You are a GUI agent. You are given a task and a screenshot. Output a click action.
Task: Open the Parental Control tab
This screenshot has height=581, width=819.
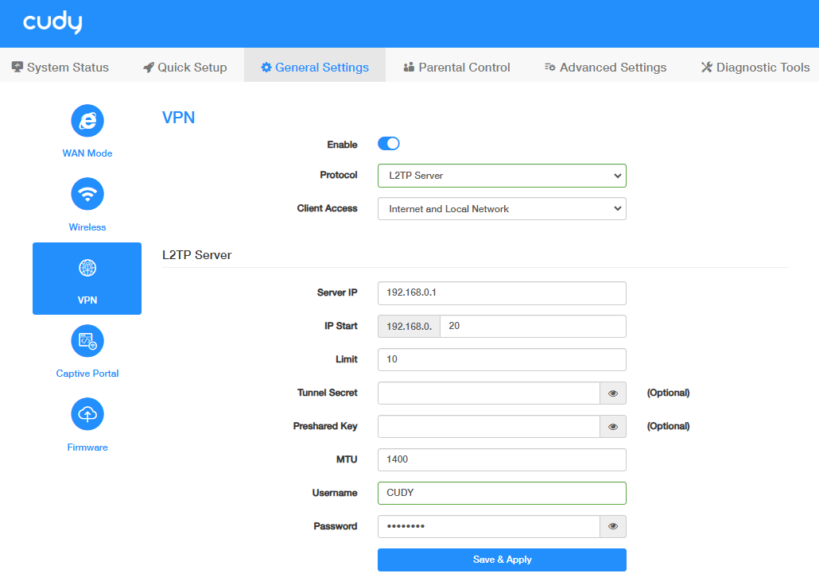[x=456, y=68]
